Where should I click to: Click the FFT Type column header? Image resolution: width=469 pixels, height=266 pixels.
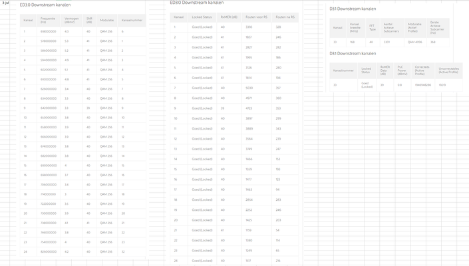point(373,27)
